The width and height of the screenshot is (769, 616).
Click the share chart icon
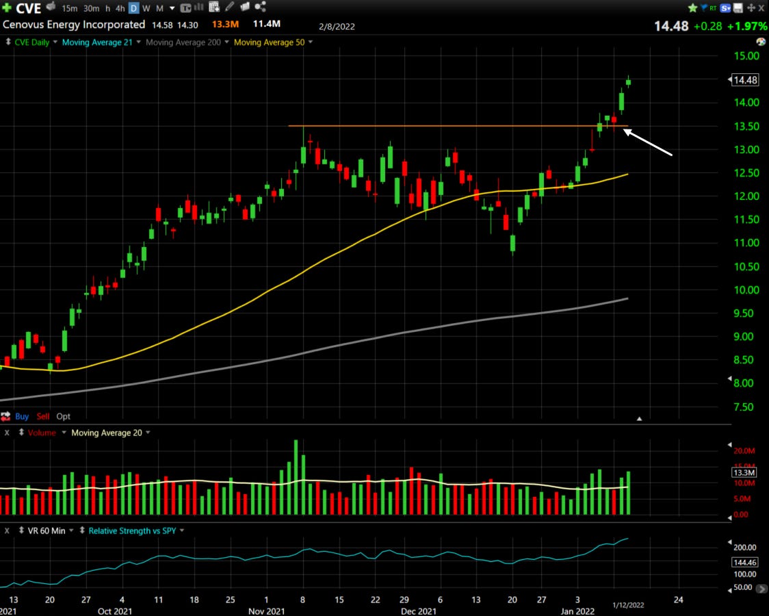[261, 6]
